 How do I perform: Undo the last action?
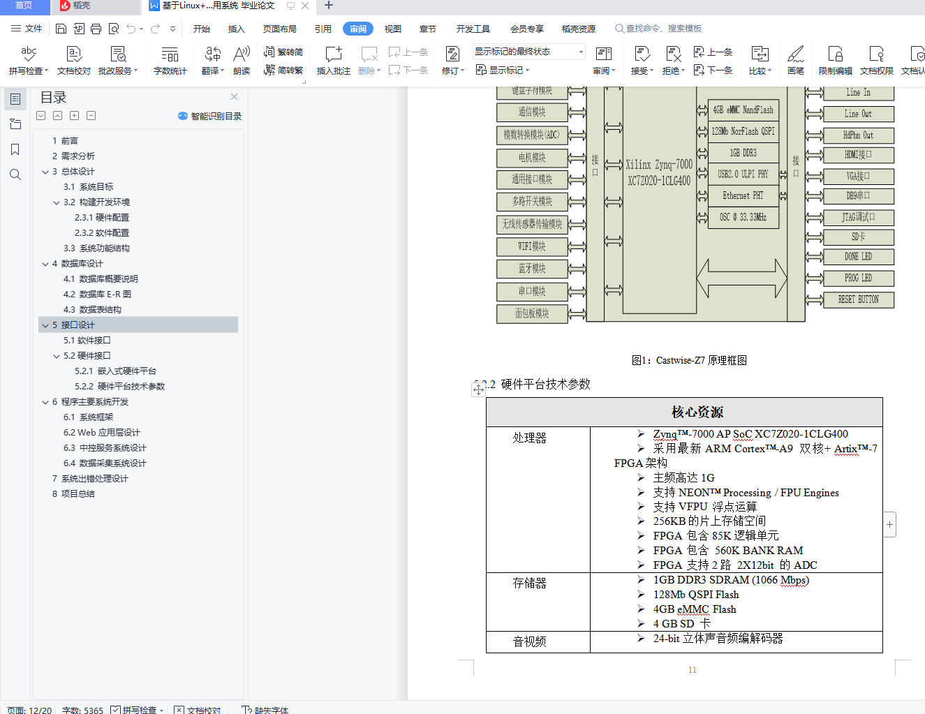[131, 29]
